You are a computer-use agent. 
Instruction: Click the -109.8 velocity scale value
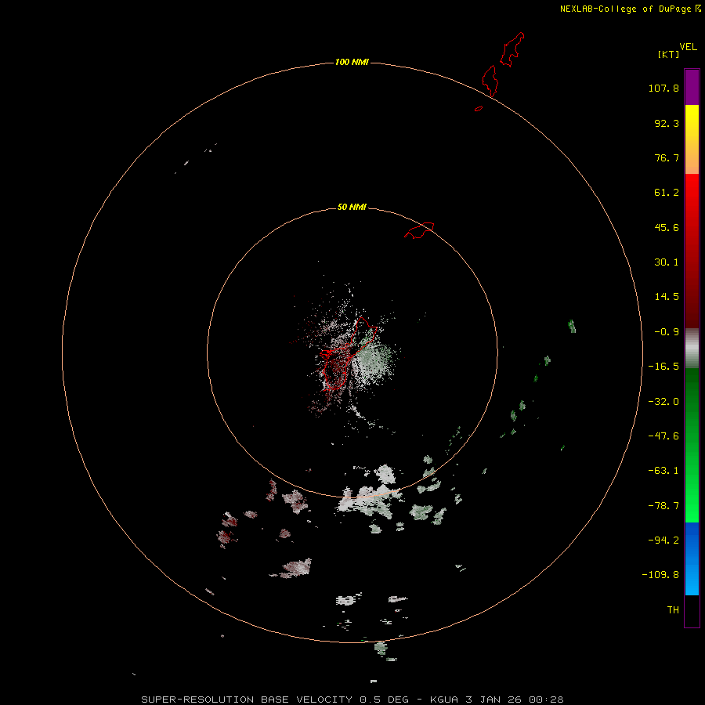click(660, 575)
